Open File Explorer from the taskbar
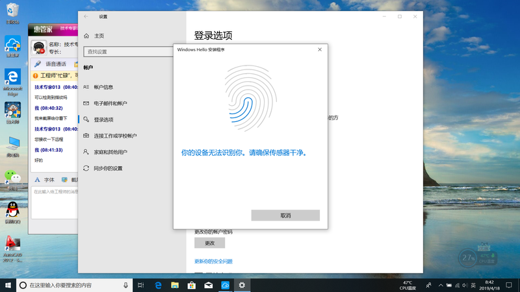 [175, 285]
